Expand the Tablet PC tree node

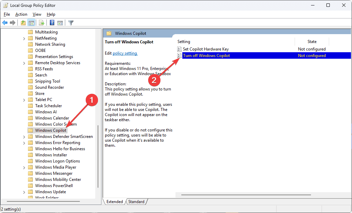[x=24, y=100]
